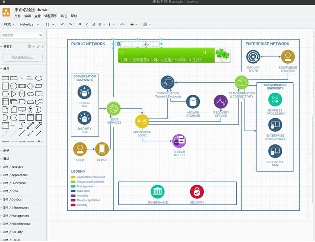315x242 pixels.
Task: Close the scratchpad panel with X
Action: click(43, 46)
